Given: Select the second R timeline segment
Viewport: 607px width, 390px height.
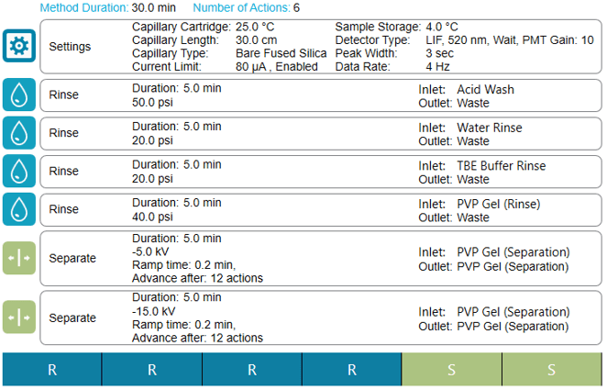Looking at the screenshot, I should [x=151, y=370].
